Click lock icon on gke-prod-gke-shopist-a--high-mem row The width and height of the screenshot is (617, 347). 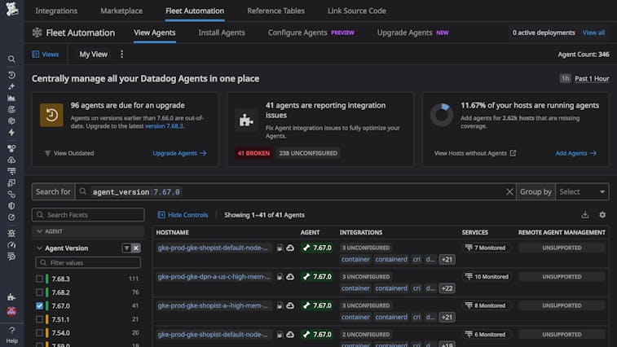click(x=280, y=305)
